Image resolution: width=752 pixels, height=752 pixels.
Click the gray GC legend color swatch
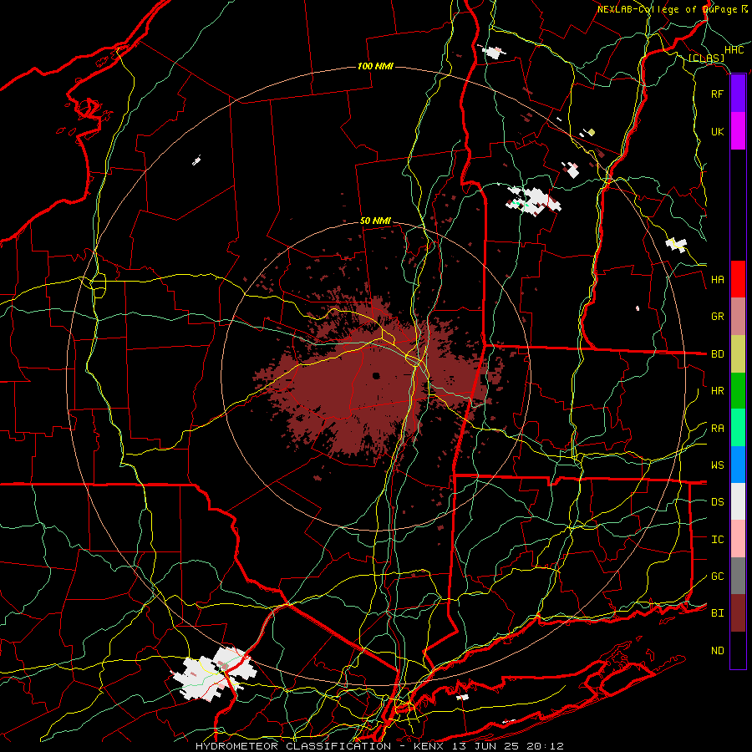pyautogui.click(x=738, y=576)
